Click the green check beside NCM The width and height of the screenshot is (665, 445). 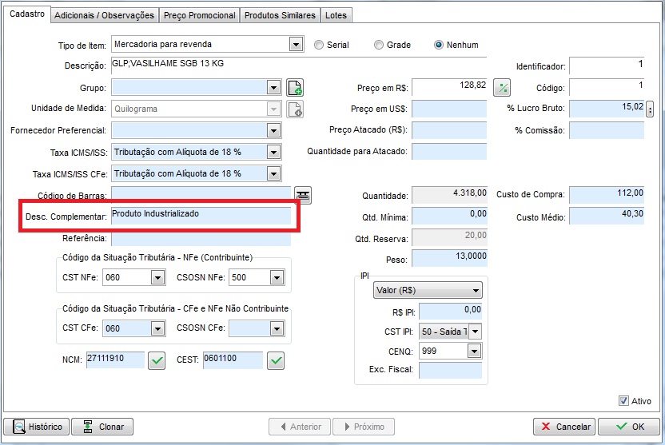pos(157,361)
